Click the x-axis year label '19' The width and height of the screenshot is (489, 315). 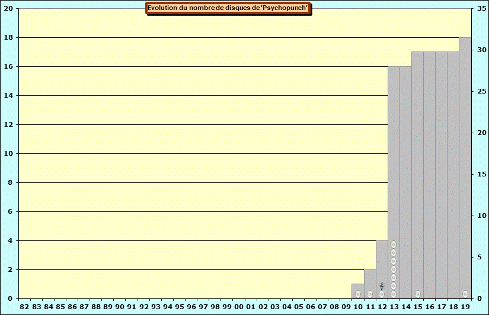pyautogui.click(x=465, y=307)
